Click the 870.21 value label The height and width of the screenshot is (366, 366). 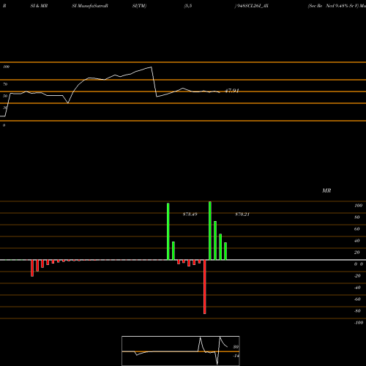coord(242,214)
